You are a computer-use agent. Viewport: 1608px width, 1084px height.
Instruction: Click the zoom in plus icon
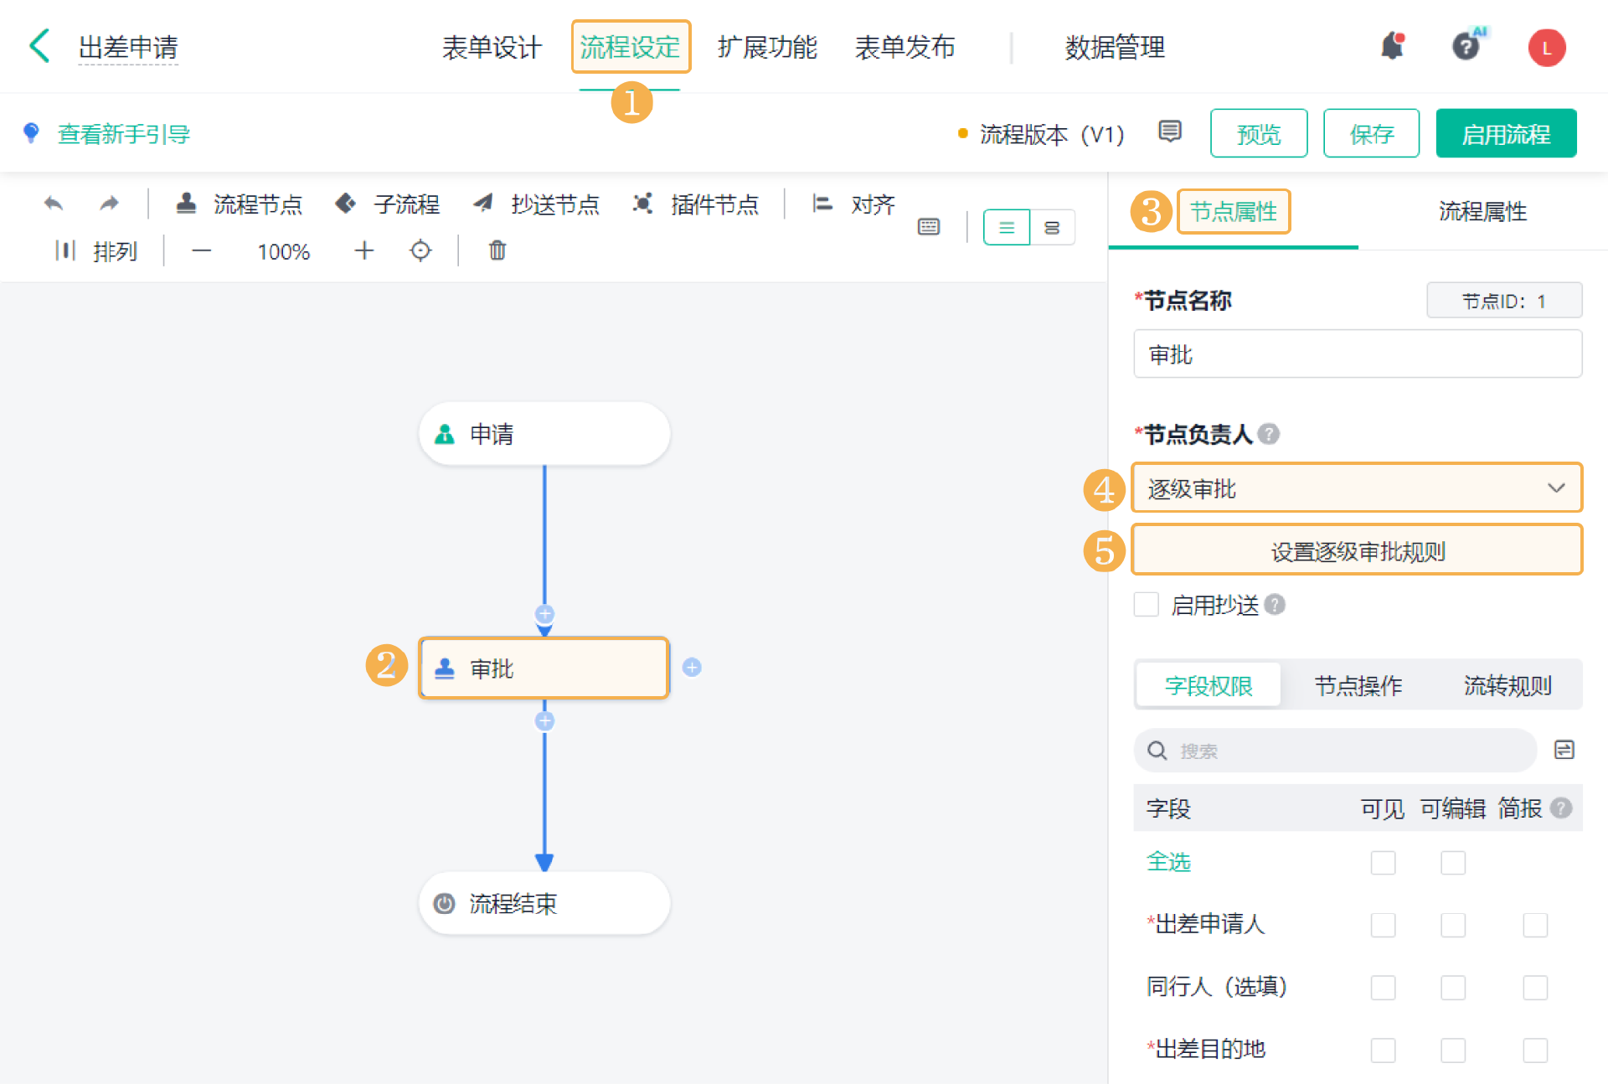[x=363, y=250]
